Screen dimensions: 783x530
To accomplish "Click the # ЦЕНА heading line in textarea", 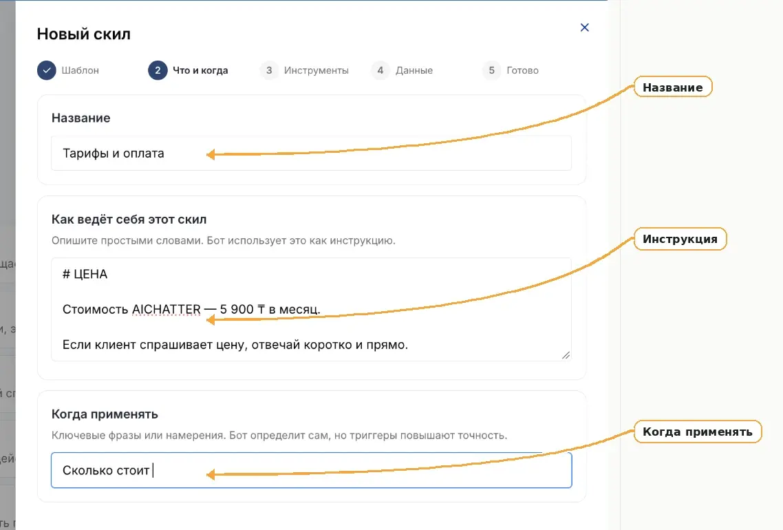I will coord(85,274).
